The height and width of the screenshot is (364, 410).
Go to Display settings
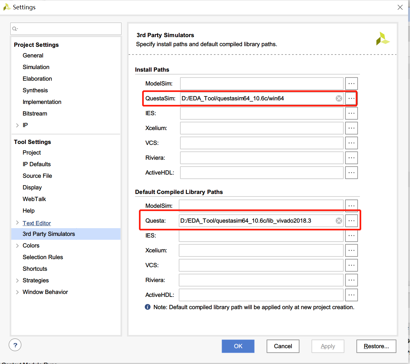pos(32,187)
